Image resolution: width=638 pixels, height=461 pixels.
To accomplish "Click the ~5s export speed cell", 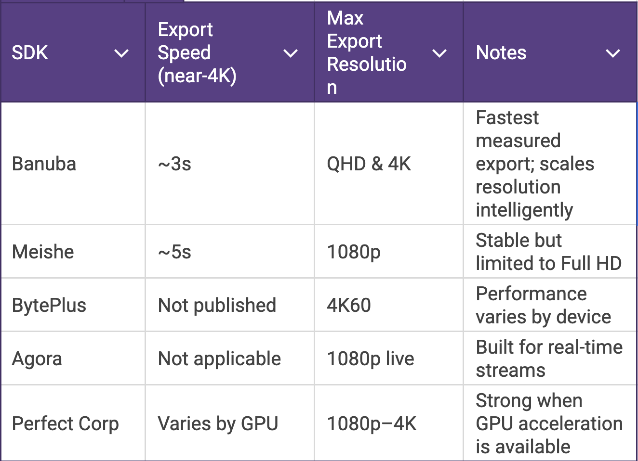I will coord(175,252).
